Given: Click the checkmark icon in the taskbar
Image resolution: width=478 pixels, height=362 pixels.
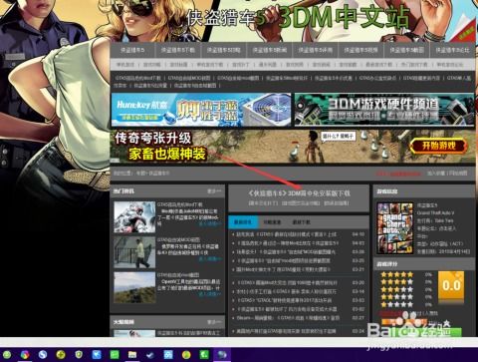Looking at the screenshot, I should coord(150,355).
